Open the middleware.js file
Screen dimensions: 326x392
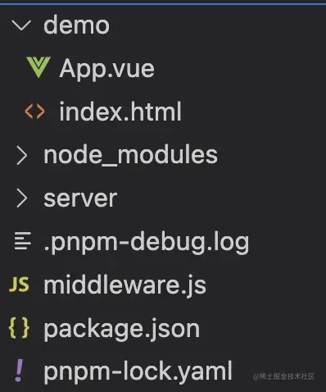click(x=125, y=285)
